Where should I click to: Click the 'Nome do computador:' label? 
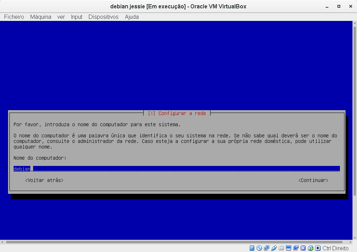pyautogui.click(x=40, y=158)
